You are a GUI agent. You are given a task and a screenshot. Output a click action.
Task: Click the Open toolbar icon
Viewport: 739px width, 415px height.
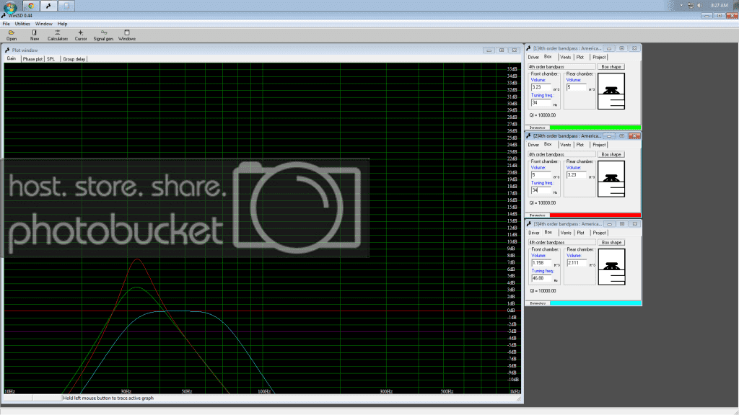[12, 35]
